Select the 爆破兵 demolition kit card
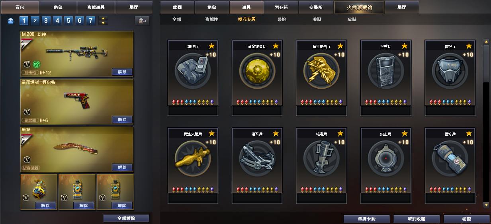 click(193, 78)
